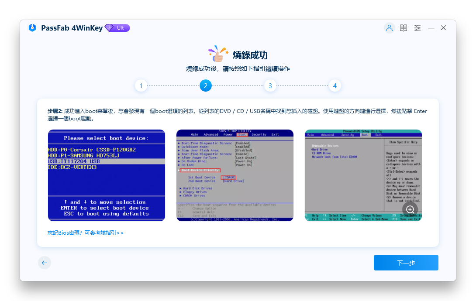Click the magnifier zoom icon on the thumbnail
The width and height of the screenshot is (476, 301).
coord(410,209)
